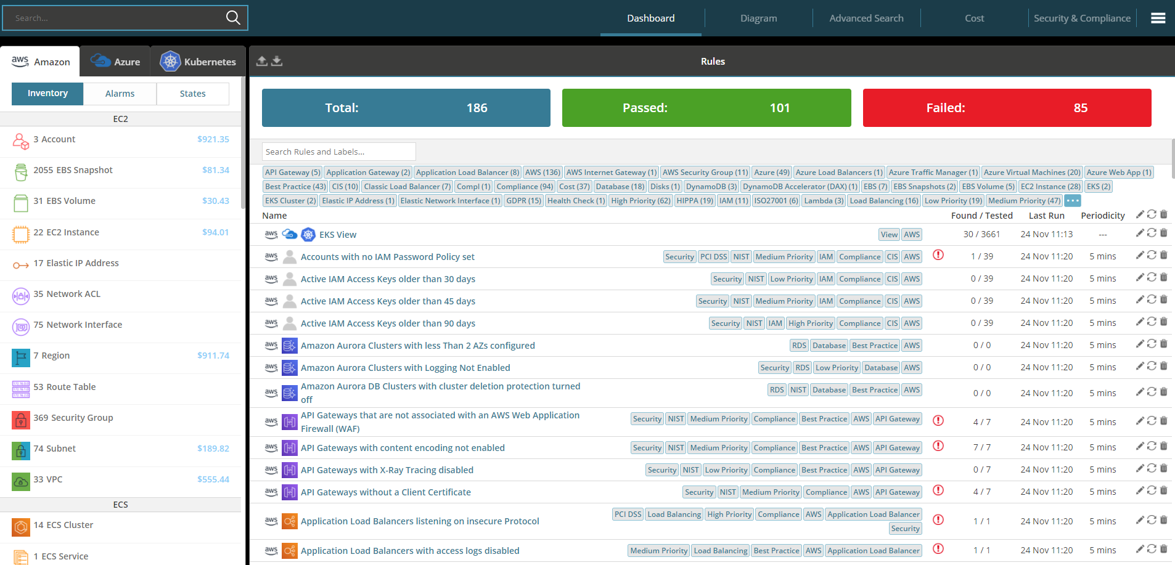Viewport: 1175px width, 565px height.
Task: Click the Security Group lock icon
Action: tap(21, 420)
